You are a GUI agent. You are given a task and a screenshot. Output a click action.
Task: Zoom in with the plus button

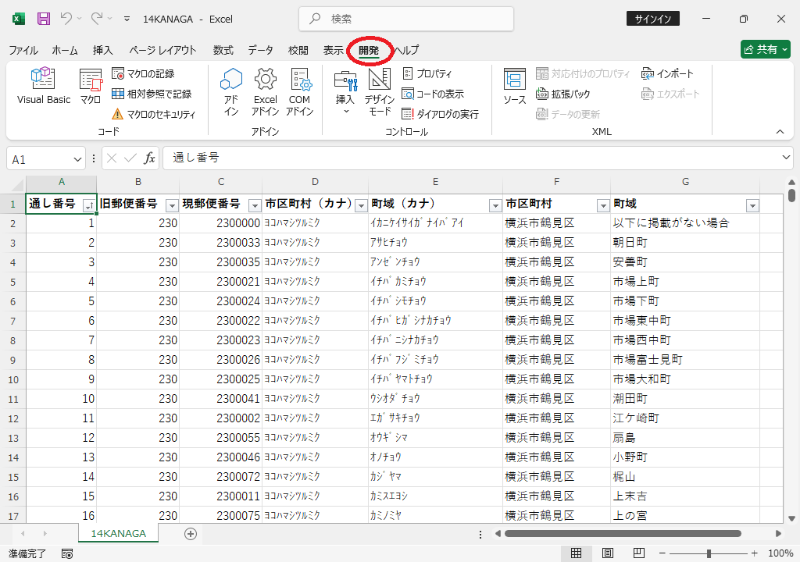(755, 553)
